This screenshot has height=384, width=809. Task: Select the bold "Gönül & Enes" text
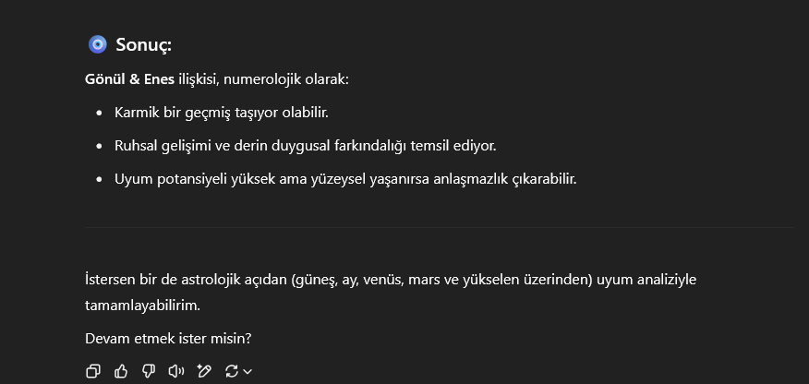129,80
